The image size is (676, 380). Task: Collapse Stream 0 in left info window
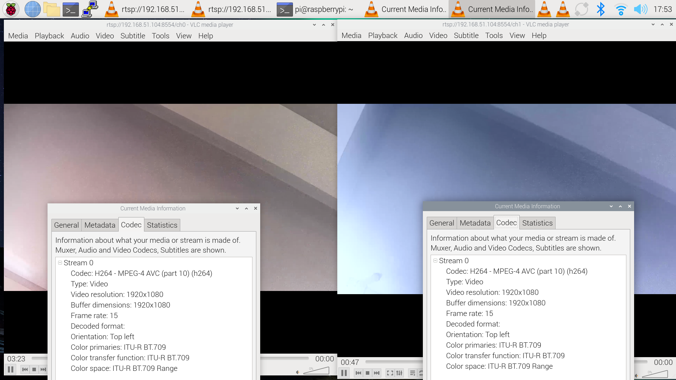tap(60, 263)
